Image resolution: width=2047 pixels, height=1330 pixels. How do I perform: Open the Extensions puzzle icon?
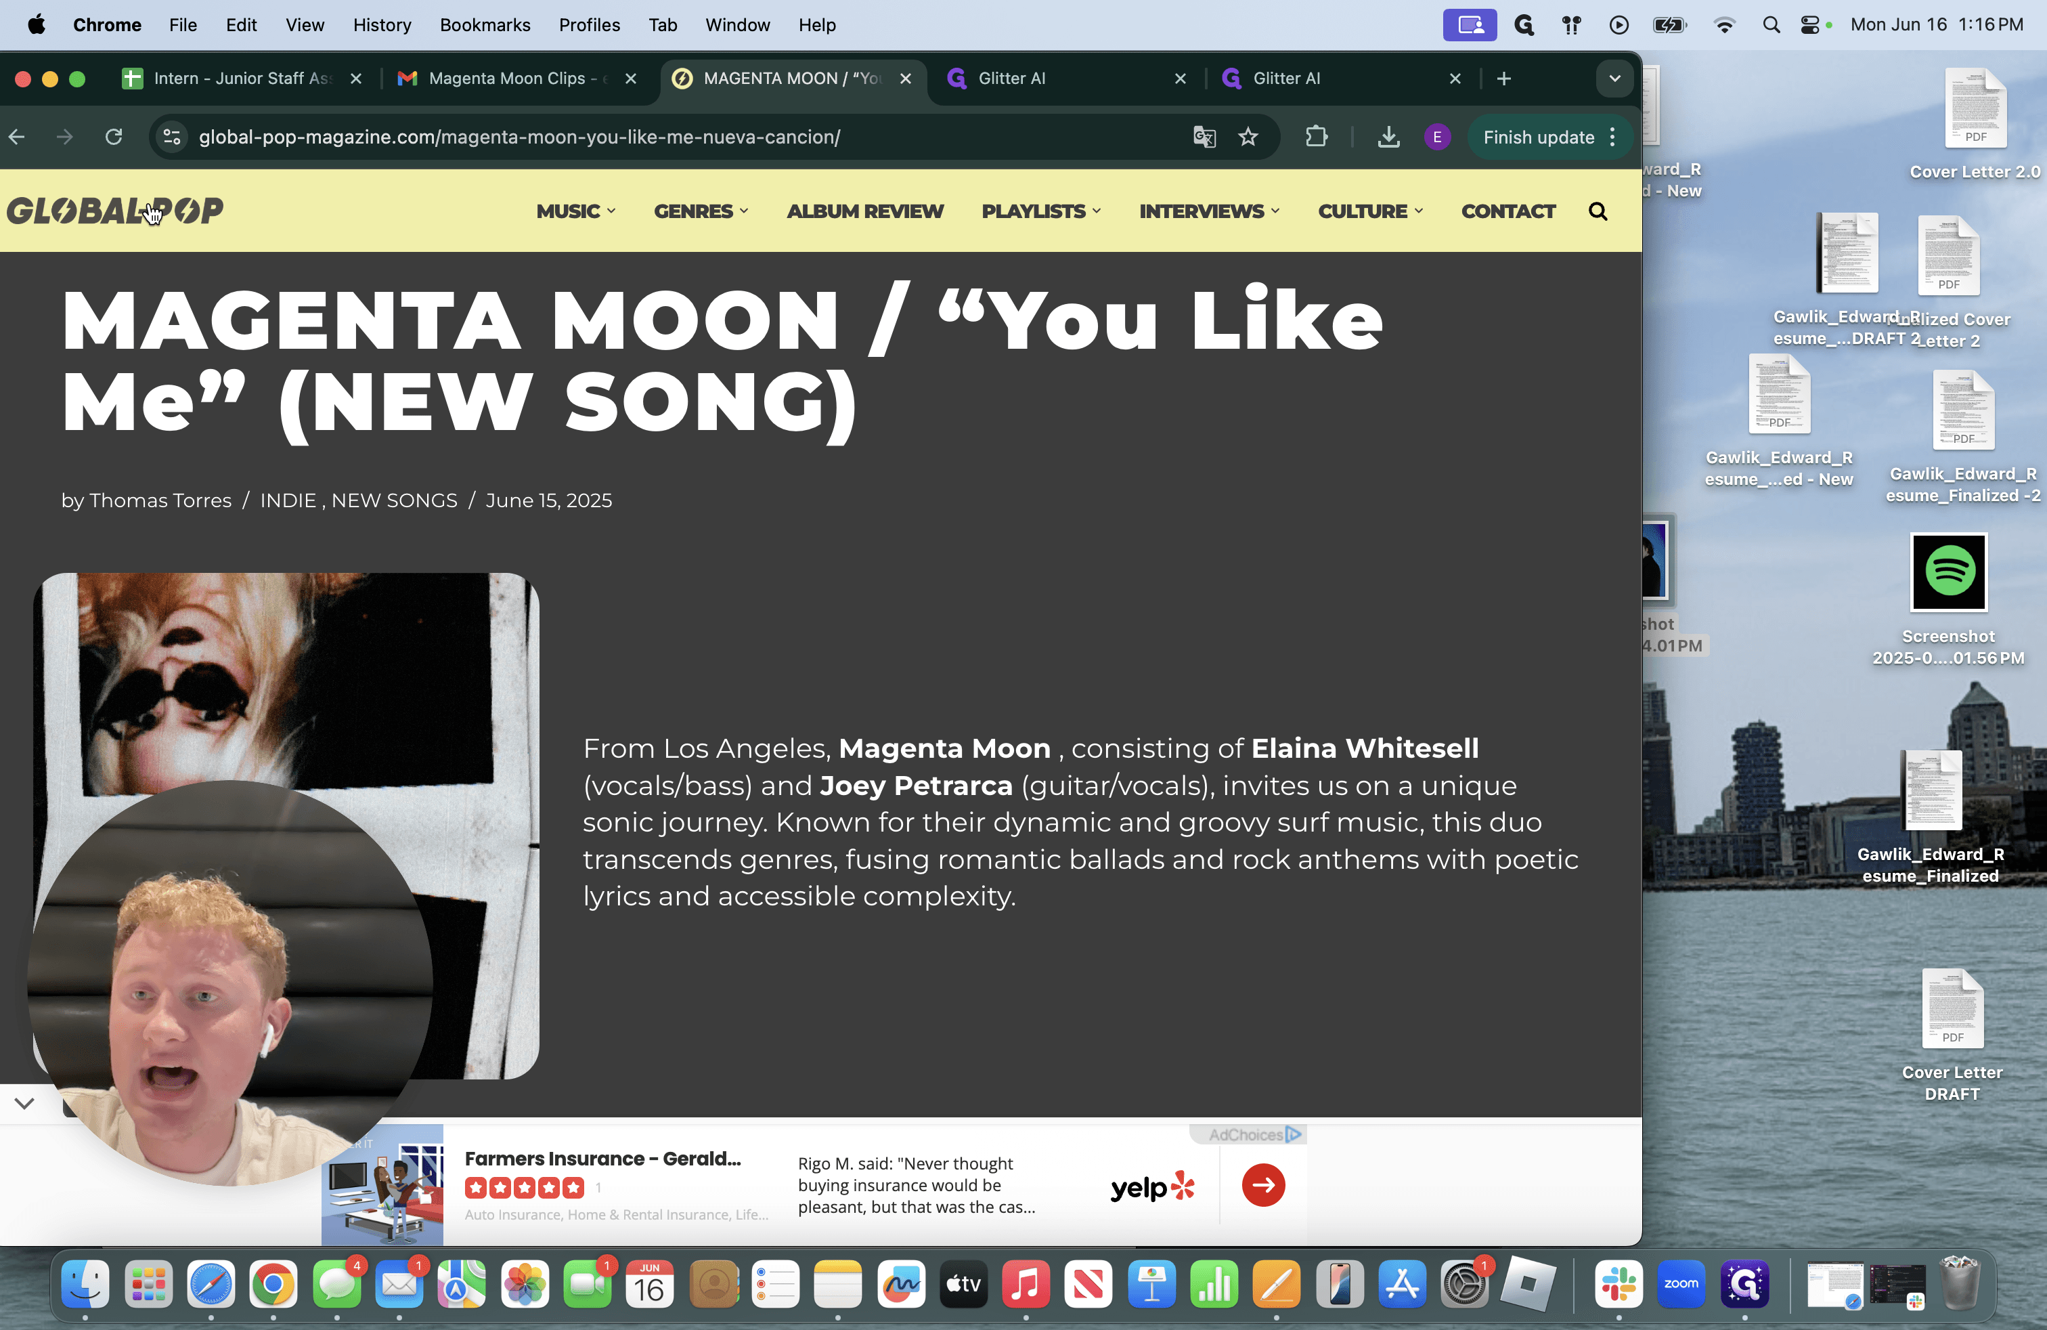(x=1316, y=137)
